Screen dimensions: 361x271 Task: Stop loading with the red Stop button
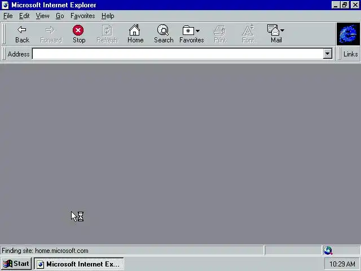pyautogui.click(x=79, y=34)
